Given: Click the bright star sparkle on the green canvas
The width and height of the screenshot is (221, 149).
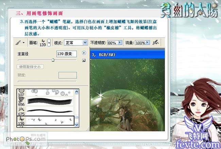Looking at the screenshot, I should pos(101,95).
